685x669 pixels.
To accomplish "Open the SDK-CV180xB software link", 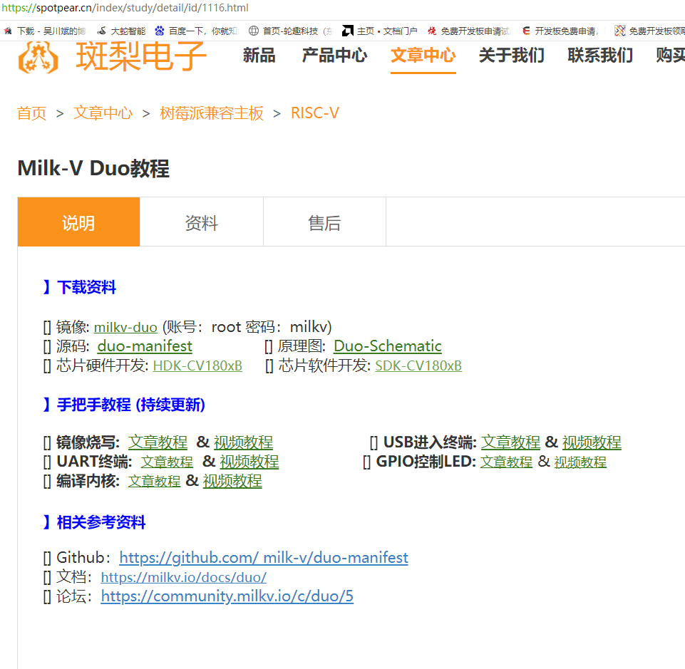I will coord(418,365).
